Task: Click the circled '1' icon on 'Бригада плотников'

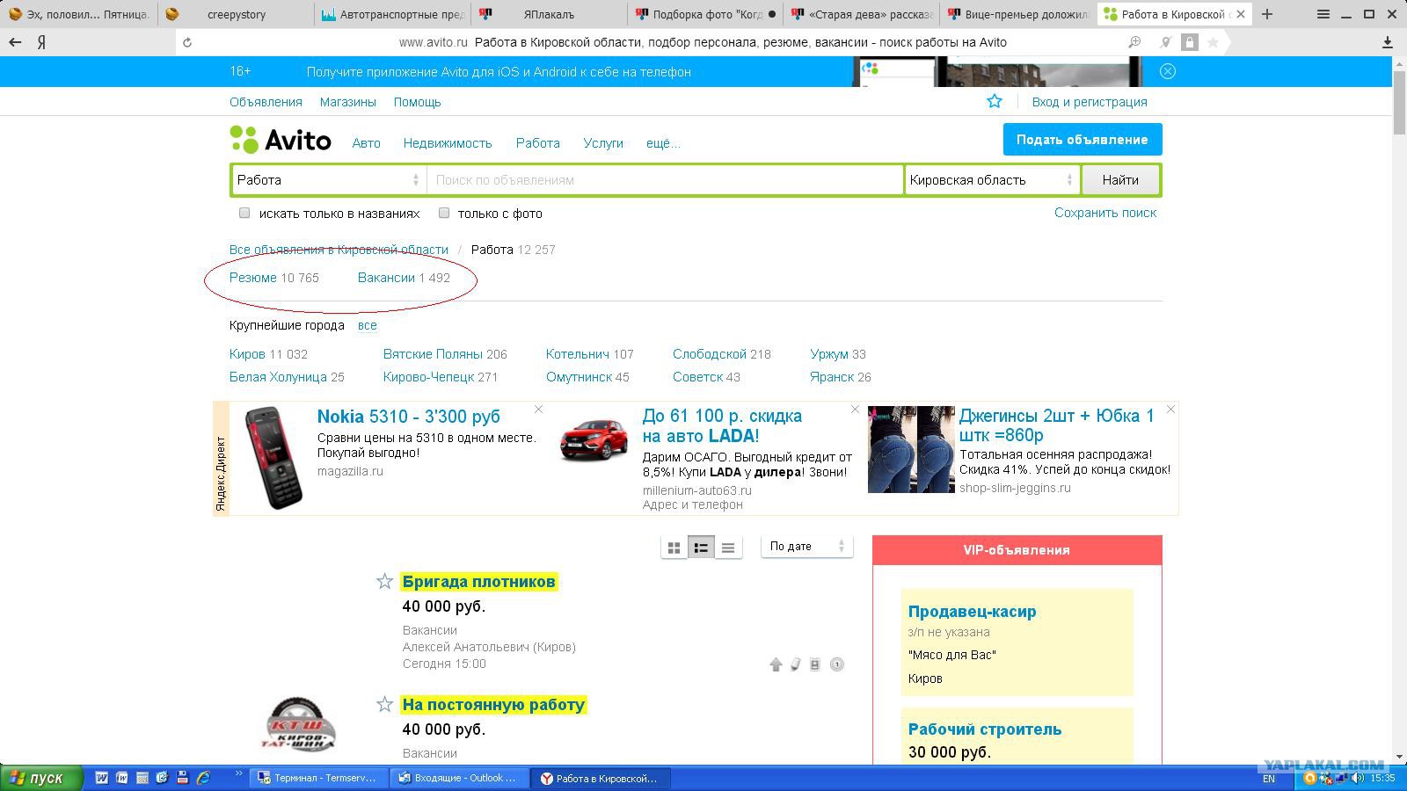Action: point(837,664)
